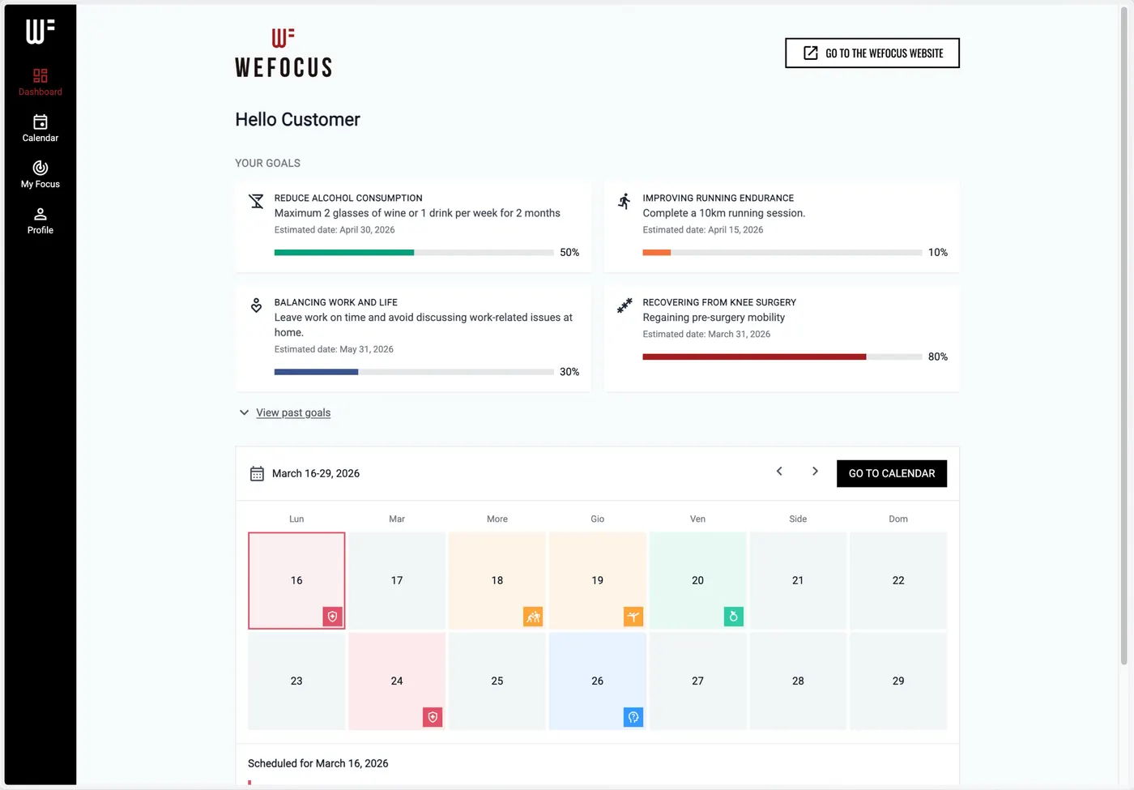1134x790 pixels.
Task: Select day 17 in the calendar
Action: tap(397, 580)
